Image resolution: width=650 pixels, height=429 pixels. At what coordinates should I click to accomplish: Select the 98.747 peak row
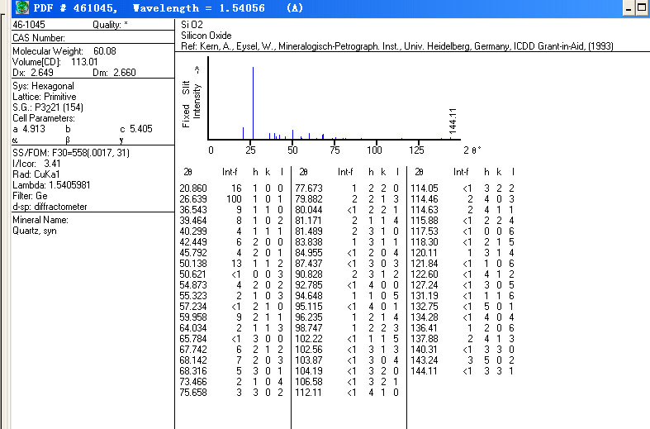(348, 328)
